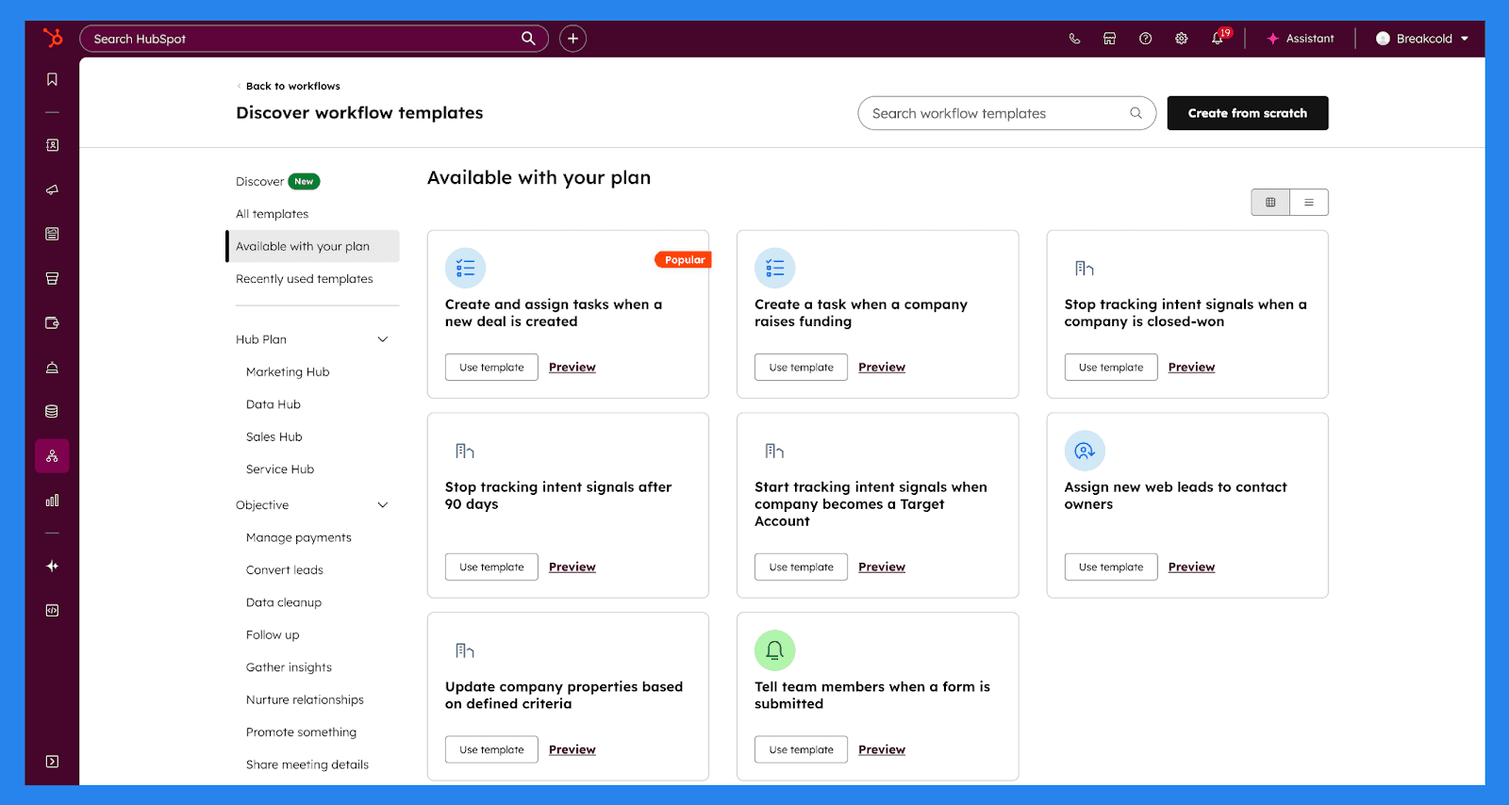Collapse the Hub Plan filter section
The width and height of the screenshot is (1509, 805).
pyautogui.click(x=383, y=339)
